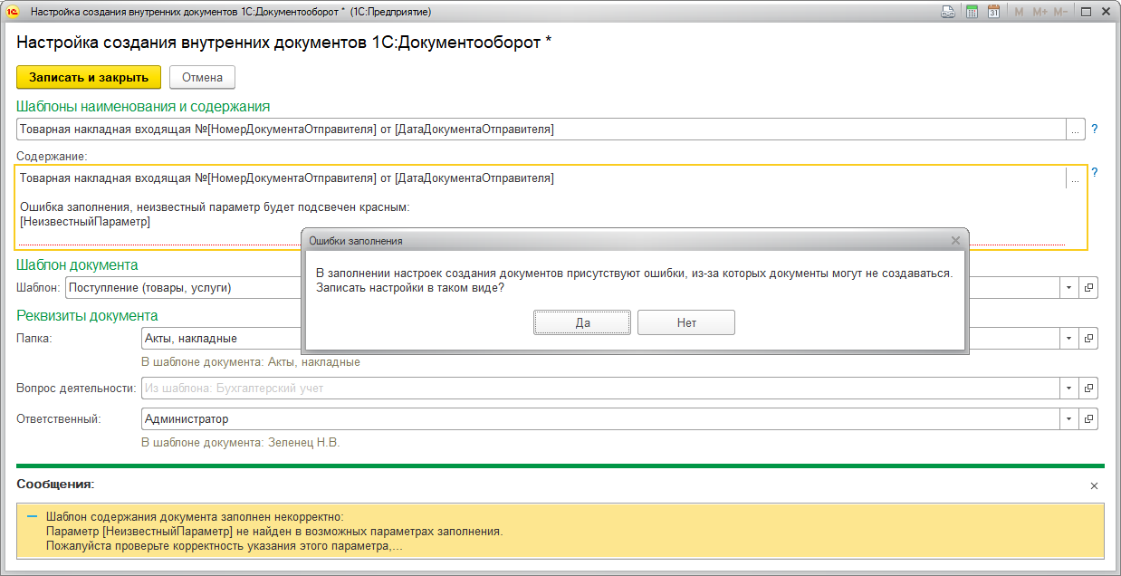
Task: Open the Вопрос деятельности linked item
Action: pos(1089,388)
